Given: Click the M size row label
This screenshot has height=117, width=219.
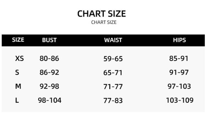Looking at the screenshot, I should [18, 86].
